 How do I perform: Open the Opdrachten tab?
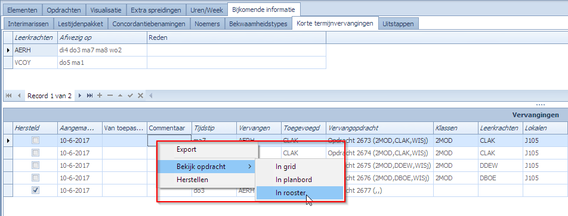(x=64, y=10)
